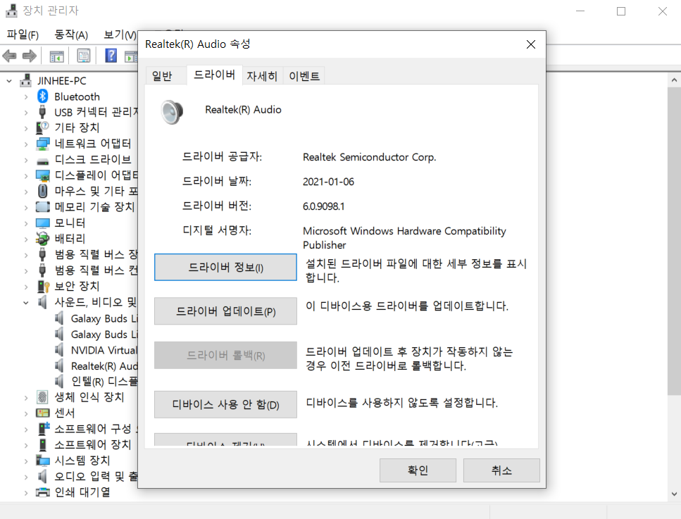Click the driver date 2021-01-06 text
Screen dimensions: 681x519
point(328,182)
